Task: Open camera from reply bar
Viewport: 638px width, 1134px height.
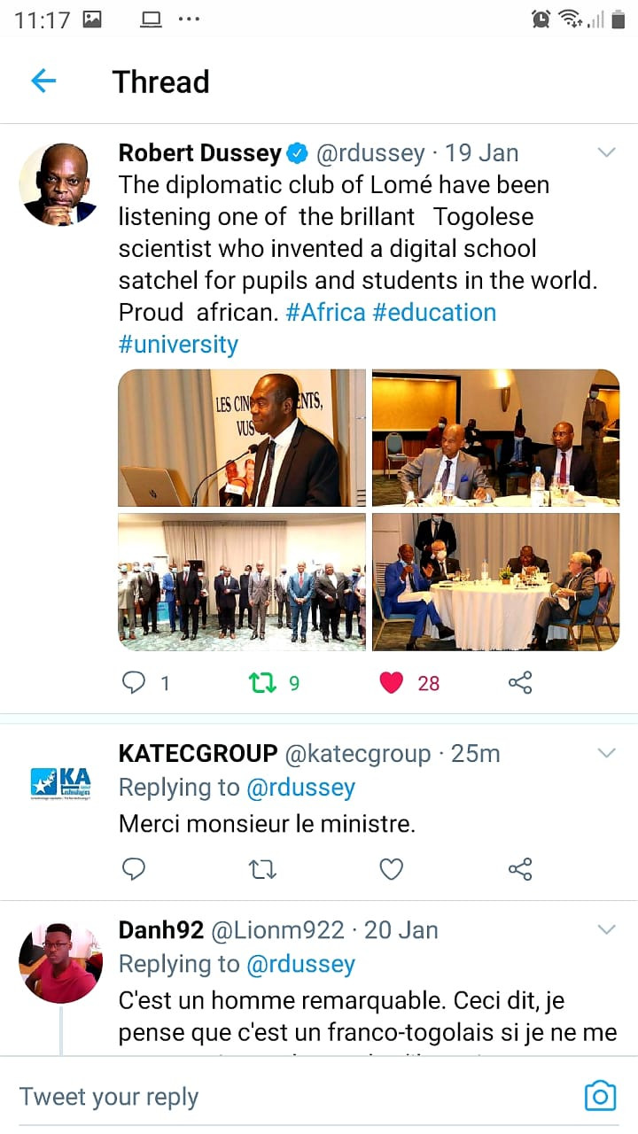Action: point(600,1096)
